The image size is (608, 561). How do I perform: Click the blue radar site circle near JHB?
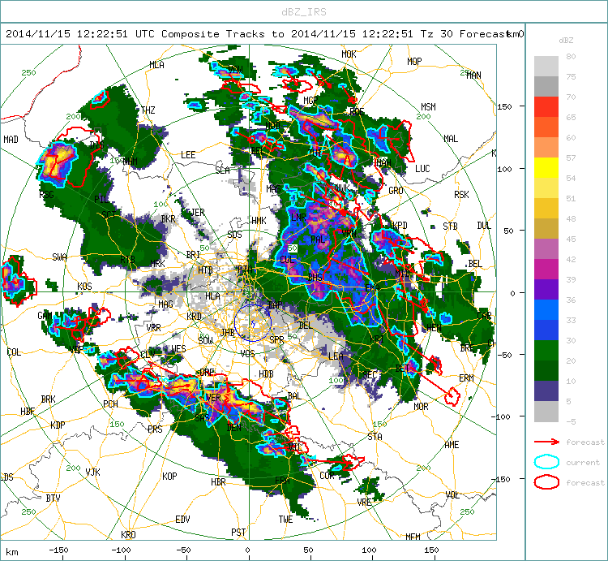(252, 322)
